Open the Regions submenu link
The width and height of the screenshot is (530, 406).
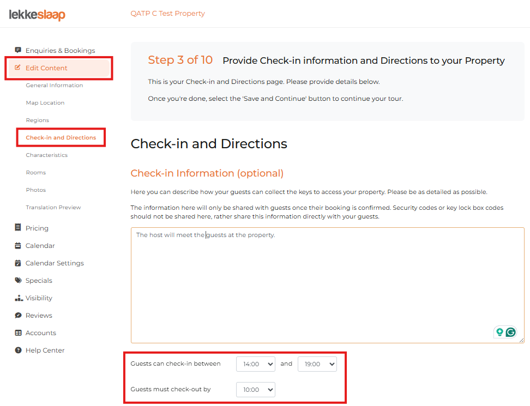pyautogui.click(x=38, y=120)
